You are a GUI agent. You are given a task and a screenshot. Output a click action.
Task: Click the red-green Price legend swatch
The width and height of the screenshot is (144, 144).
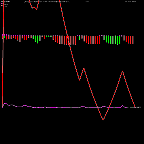tap(2, 6)
